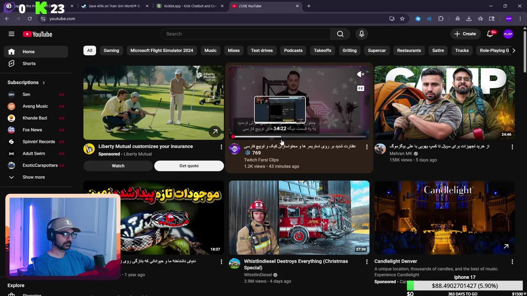Reload the page in the browser
Viewport: 527px width, 296px height.
pyautogui.click(x=30, y=18)
